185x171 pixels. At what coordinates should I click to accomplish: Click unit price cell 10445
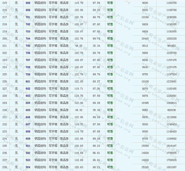(x=145, y=39)
